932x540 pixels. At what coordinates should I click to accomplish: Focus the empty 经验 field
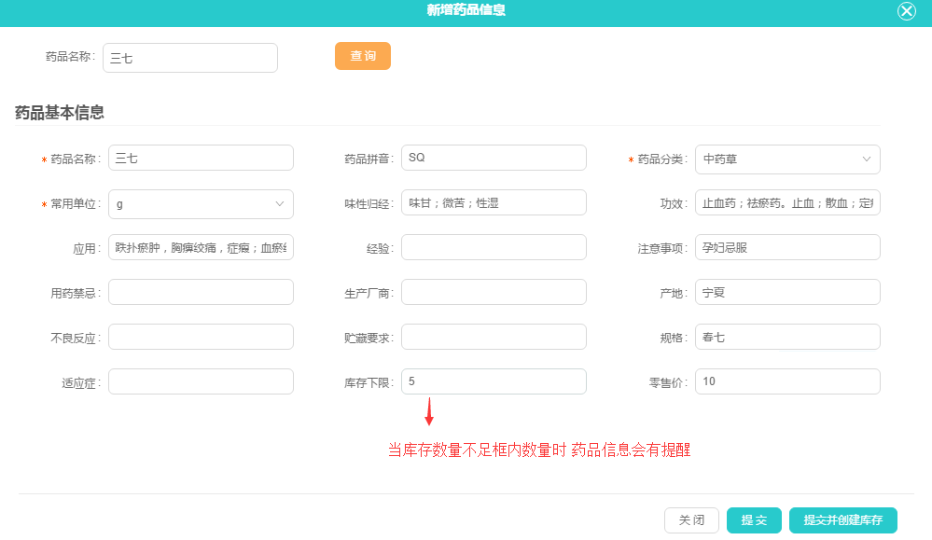[494, 247]
